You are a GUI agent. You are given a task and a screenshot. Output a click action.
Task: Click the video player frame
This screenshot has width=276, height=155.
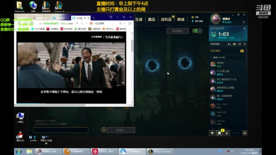71,68
